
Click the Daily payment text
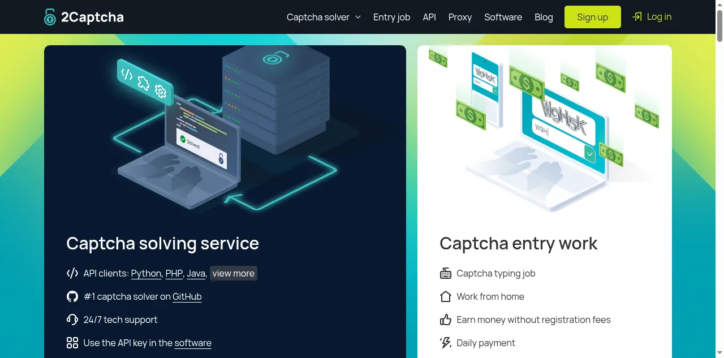click(x=486, y=343)
